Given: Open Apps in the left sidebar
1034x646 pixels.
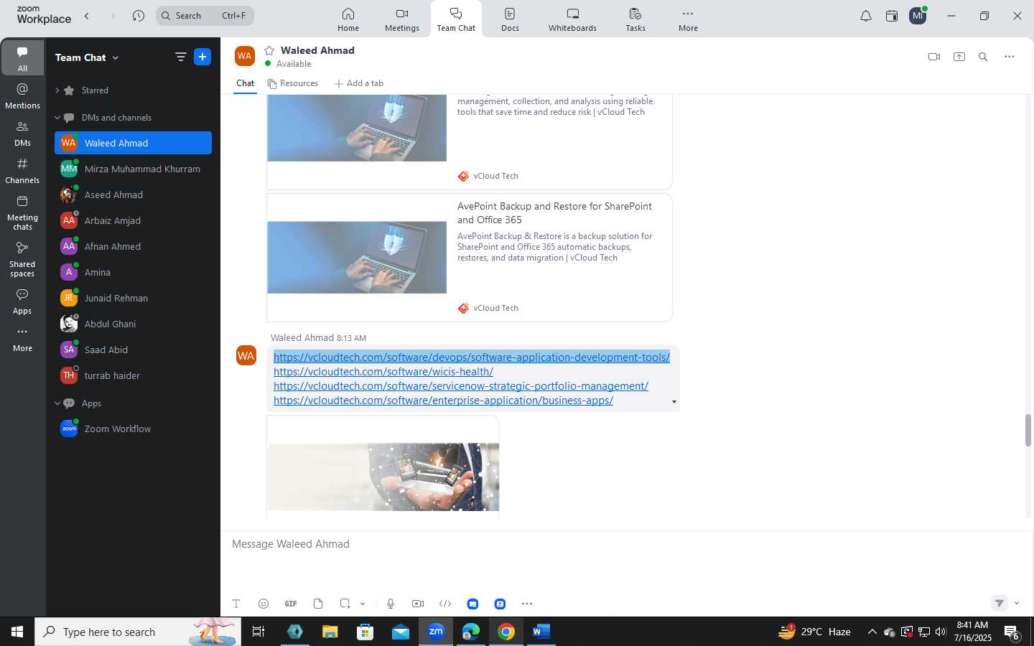Looking at the screenshot, I should 22,301.
